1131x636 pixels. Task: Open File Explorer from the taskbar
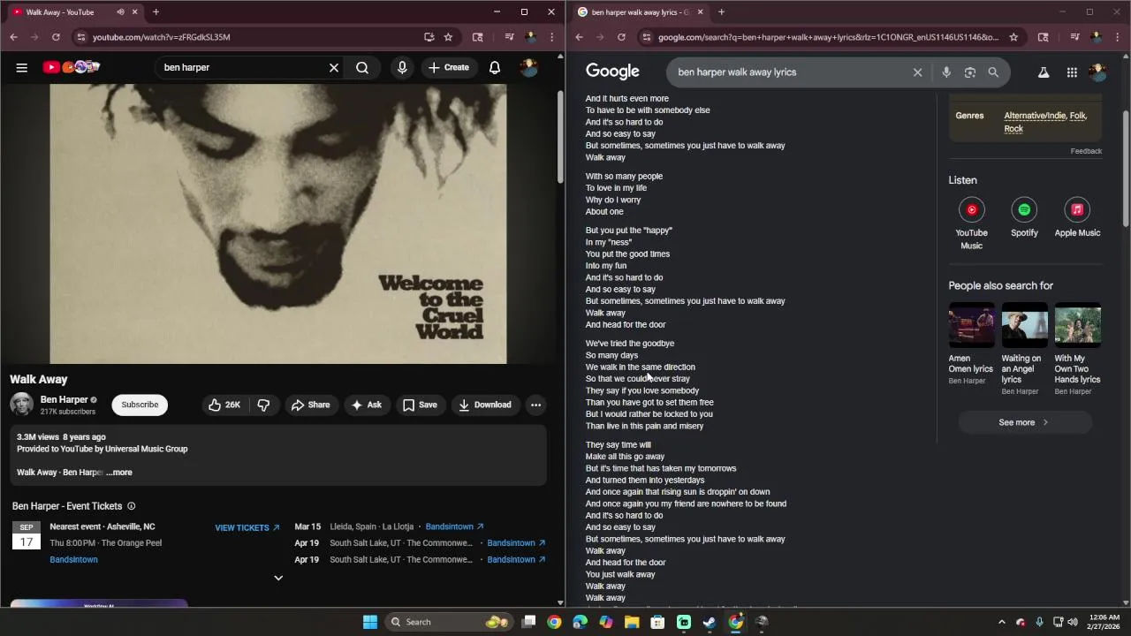pyautogui.click(x=632, y=622)
